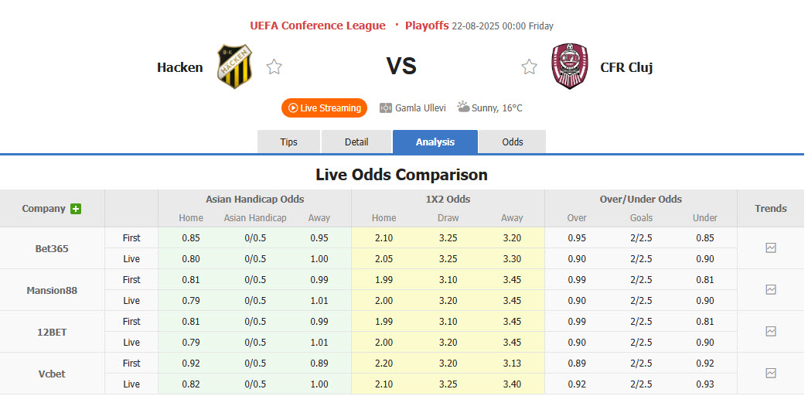808x396 pixels.
Task: Open the Mansion88 trends chart icon
Action: 770,290
